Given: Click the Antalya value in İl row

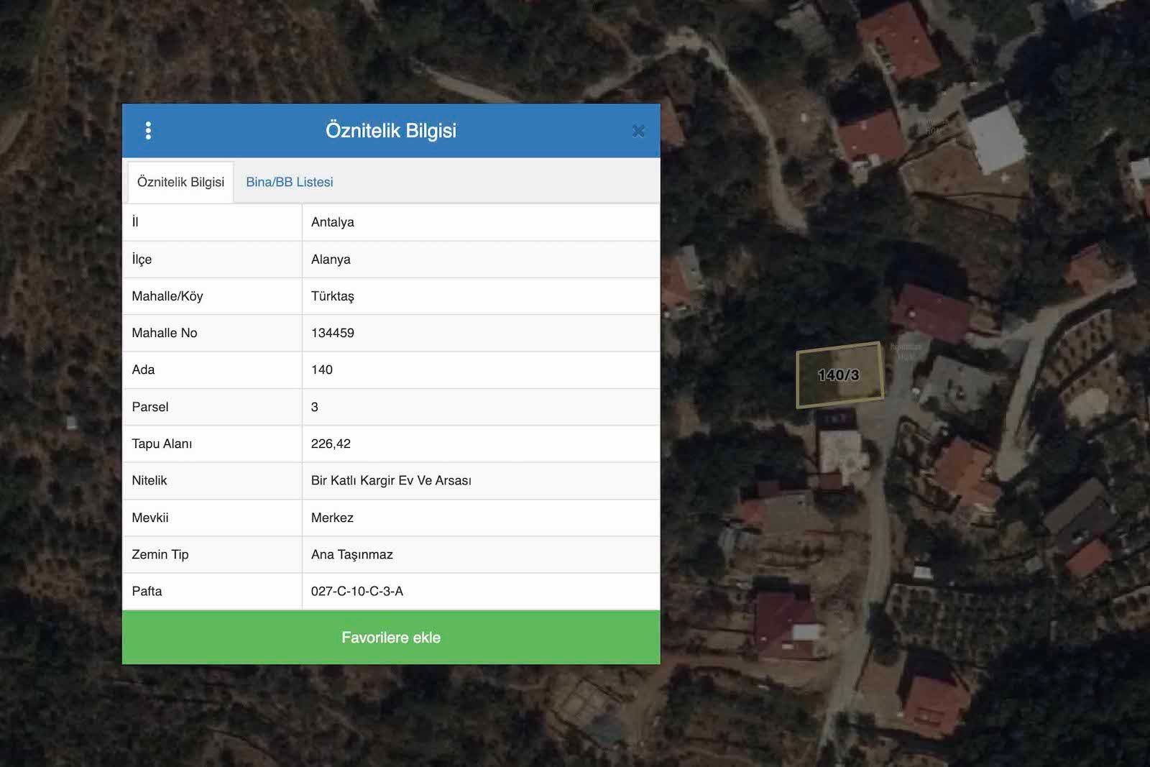Looking at the screenshot, I should pos(332,222).
